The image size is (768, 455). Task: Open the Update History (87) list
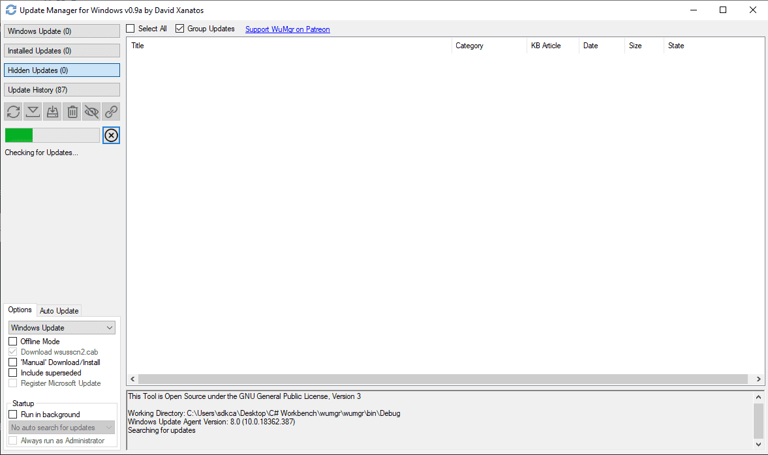click(62, 89)
